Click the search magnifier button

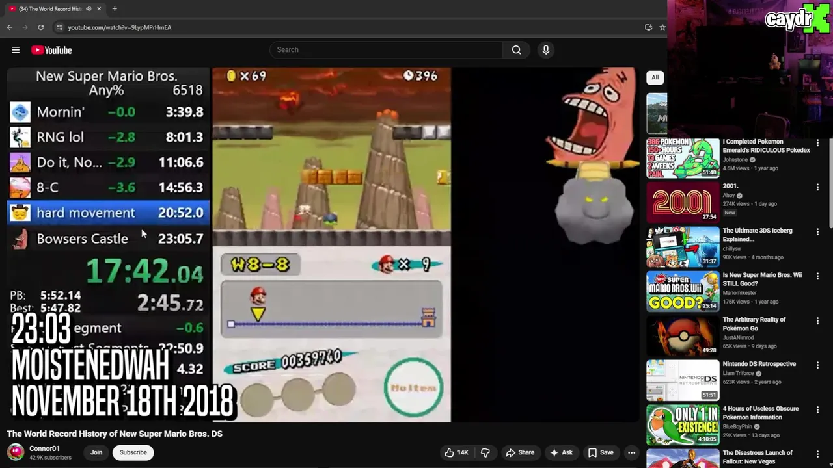coord(516,50)
